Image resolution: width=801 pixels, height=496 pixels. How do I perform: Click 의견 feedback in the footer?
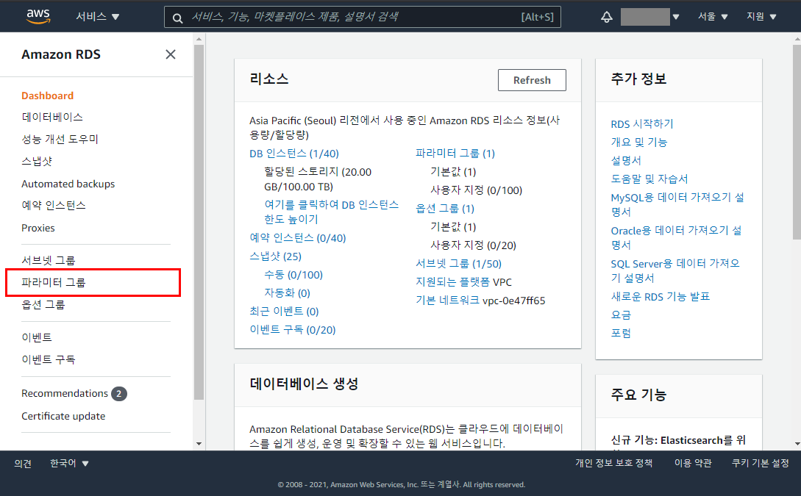point(23,464)
